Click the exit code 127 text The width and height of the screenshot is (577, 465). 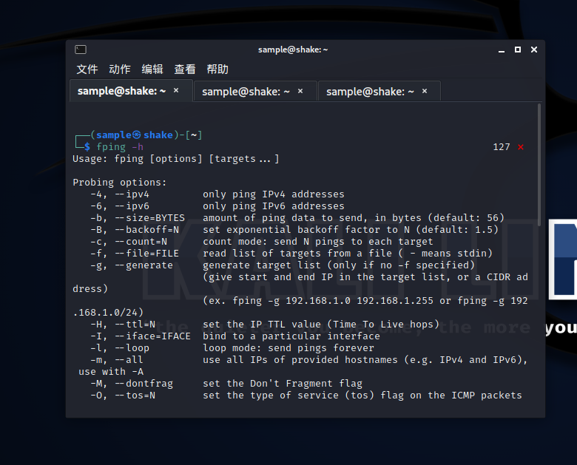click(x=502, y=147)
